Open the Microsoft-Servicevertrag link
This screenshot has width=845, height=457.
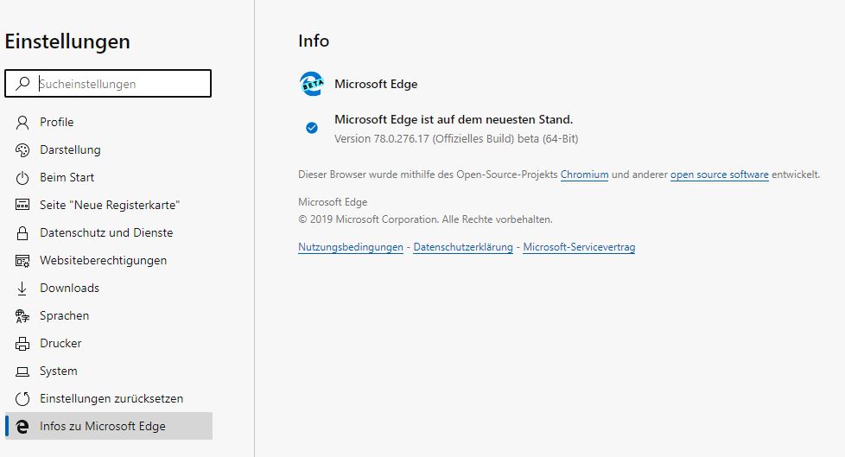[x=579, y=247]
